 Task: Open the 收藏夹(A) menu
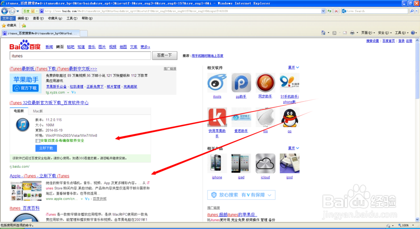coord(55,18)
